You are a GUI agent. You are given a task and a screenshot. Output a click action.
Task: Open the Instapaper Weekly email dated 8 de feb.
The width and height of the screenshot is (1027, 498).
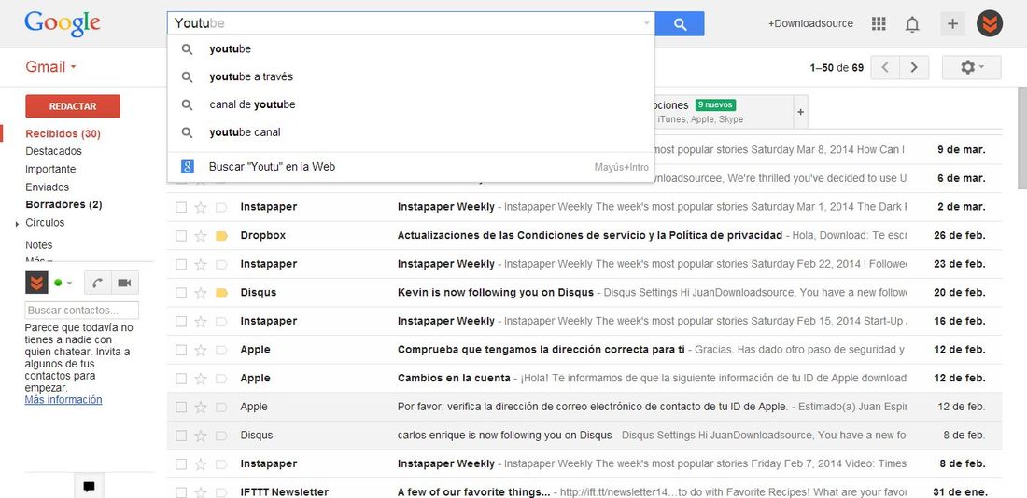[584, 464]
